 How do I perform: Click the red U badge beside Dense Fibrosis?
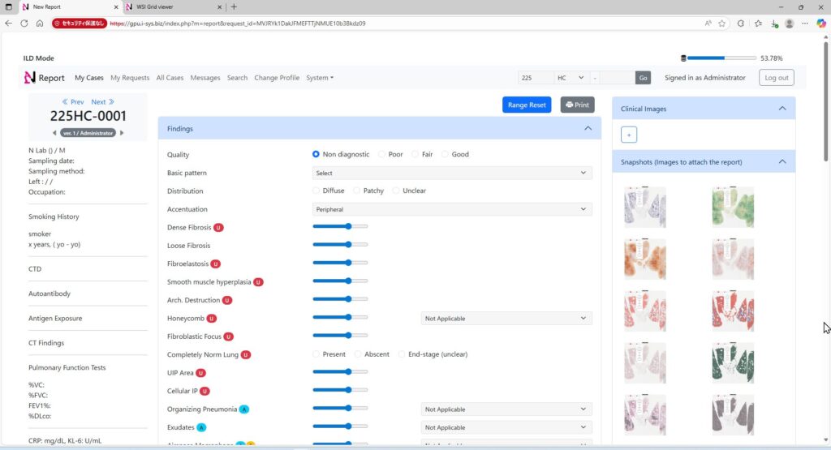218,228
